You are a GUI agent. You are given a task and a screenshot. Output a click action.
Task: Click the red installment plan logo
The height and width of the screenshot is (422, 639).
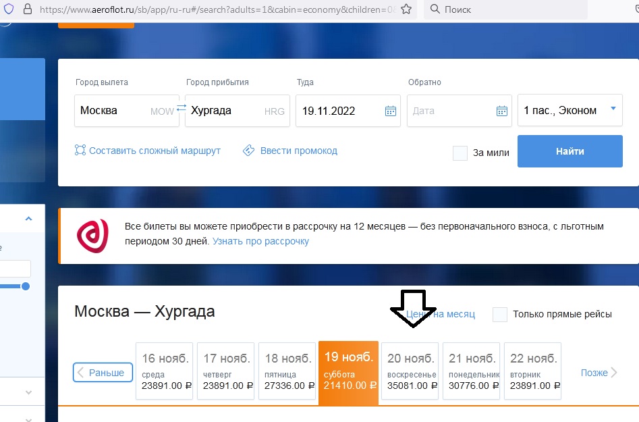click(x=92, y=236)
